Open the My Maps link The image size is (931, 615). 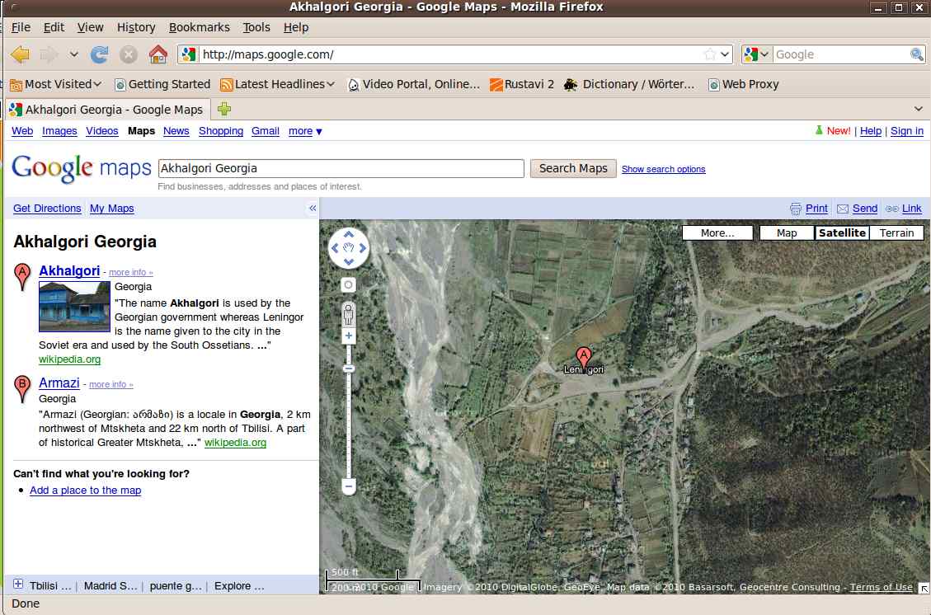(x=111, y=209)
